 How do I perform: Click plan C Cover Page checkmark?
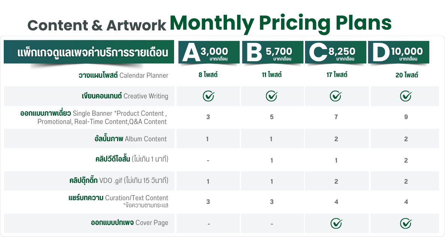point(336,223)
